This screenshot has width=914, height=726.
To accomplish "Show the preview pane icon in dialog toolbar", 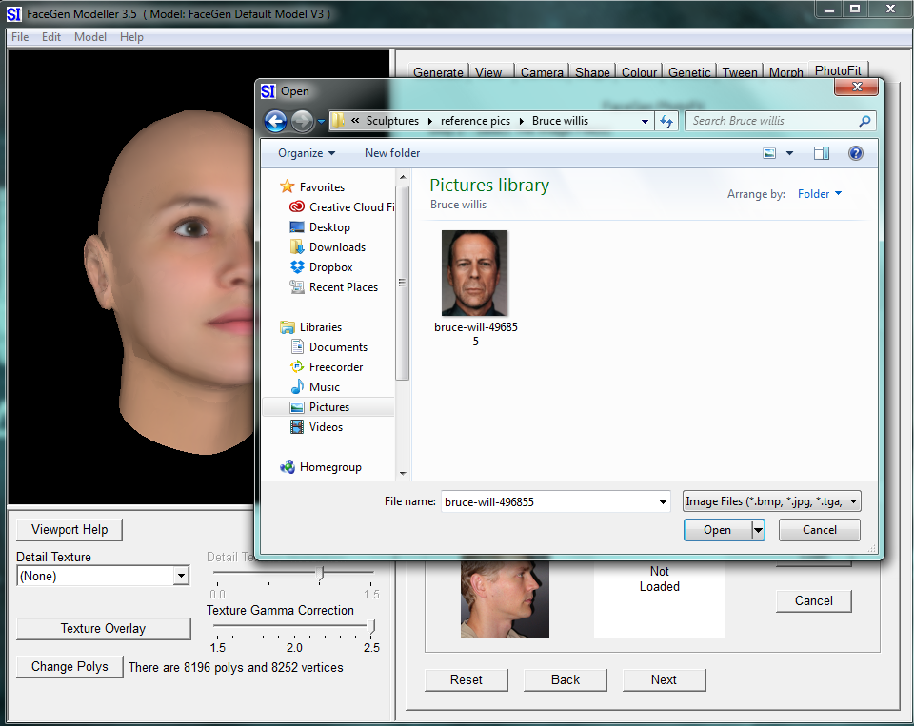I will pos(821,152).
